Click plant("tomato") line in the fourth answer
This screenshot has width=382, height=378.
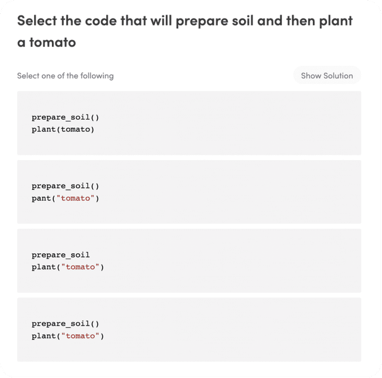tap(67, 336)
